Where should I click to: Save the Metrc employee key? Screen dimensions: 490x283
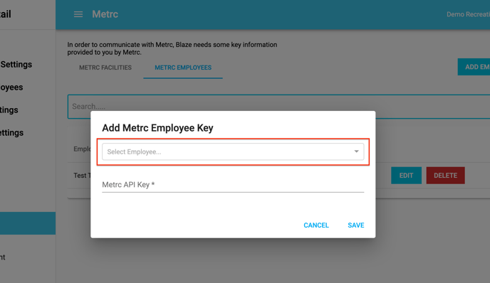356,225
